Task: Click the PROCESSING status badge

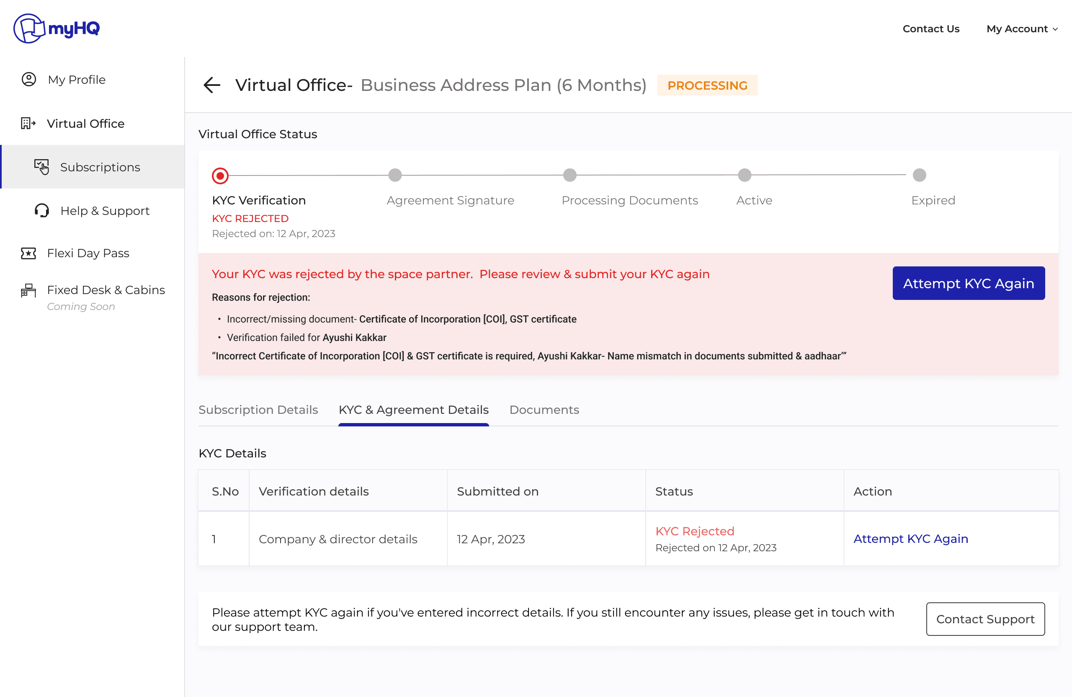Action: 707,85
